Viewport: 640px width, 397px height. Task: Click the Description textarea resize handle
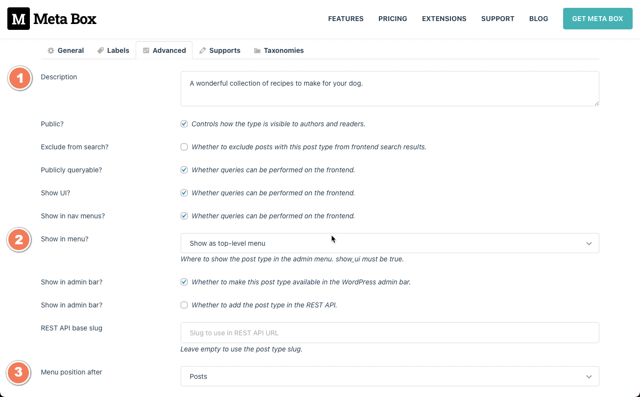pyautogui.click(x=596, y=103)
